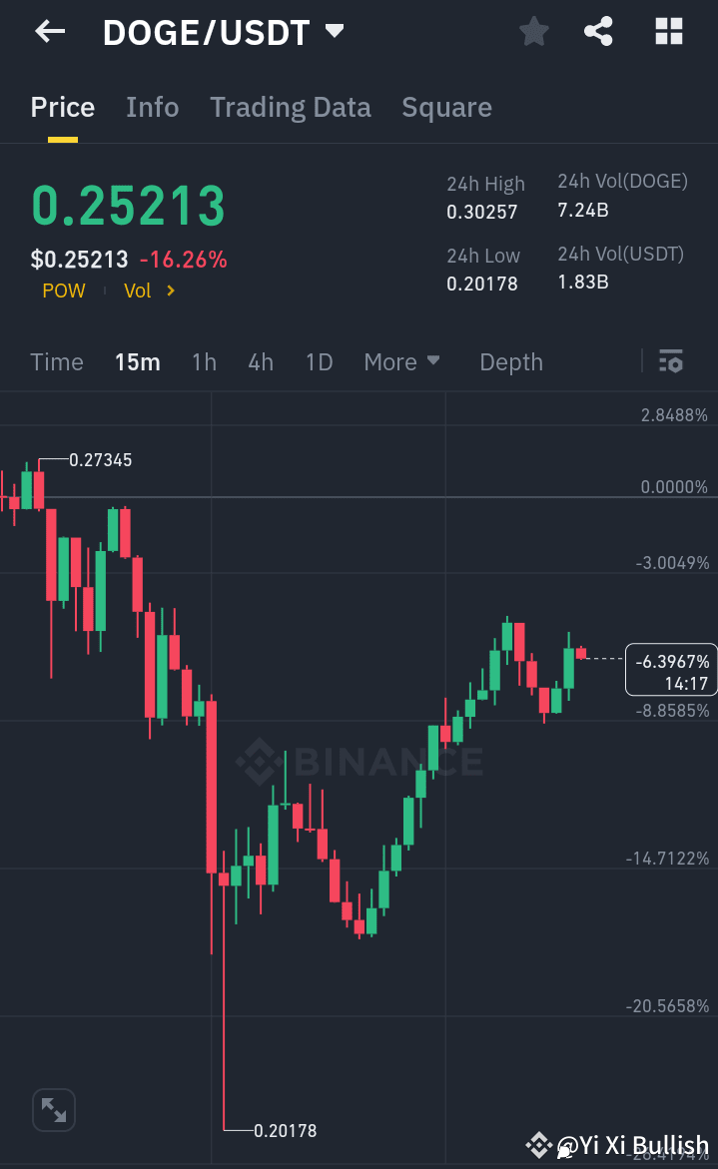The image size is (718, 1169).
Task: Select the 4h timeframe option
Action: [x=261, y=362]
